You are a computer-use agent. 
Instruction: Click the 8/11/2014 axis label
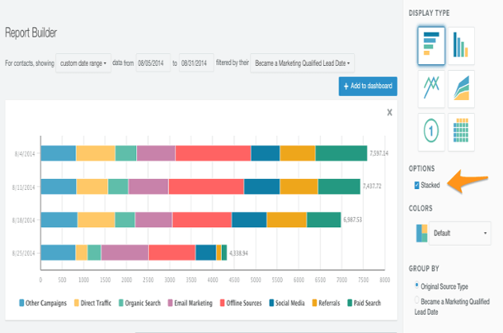point(23,188)
